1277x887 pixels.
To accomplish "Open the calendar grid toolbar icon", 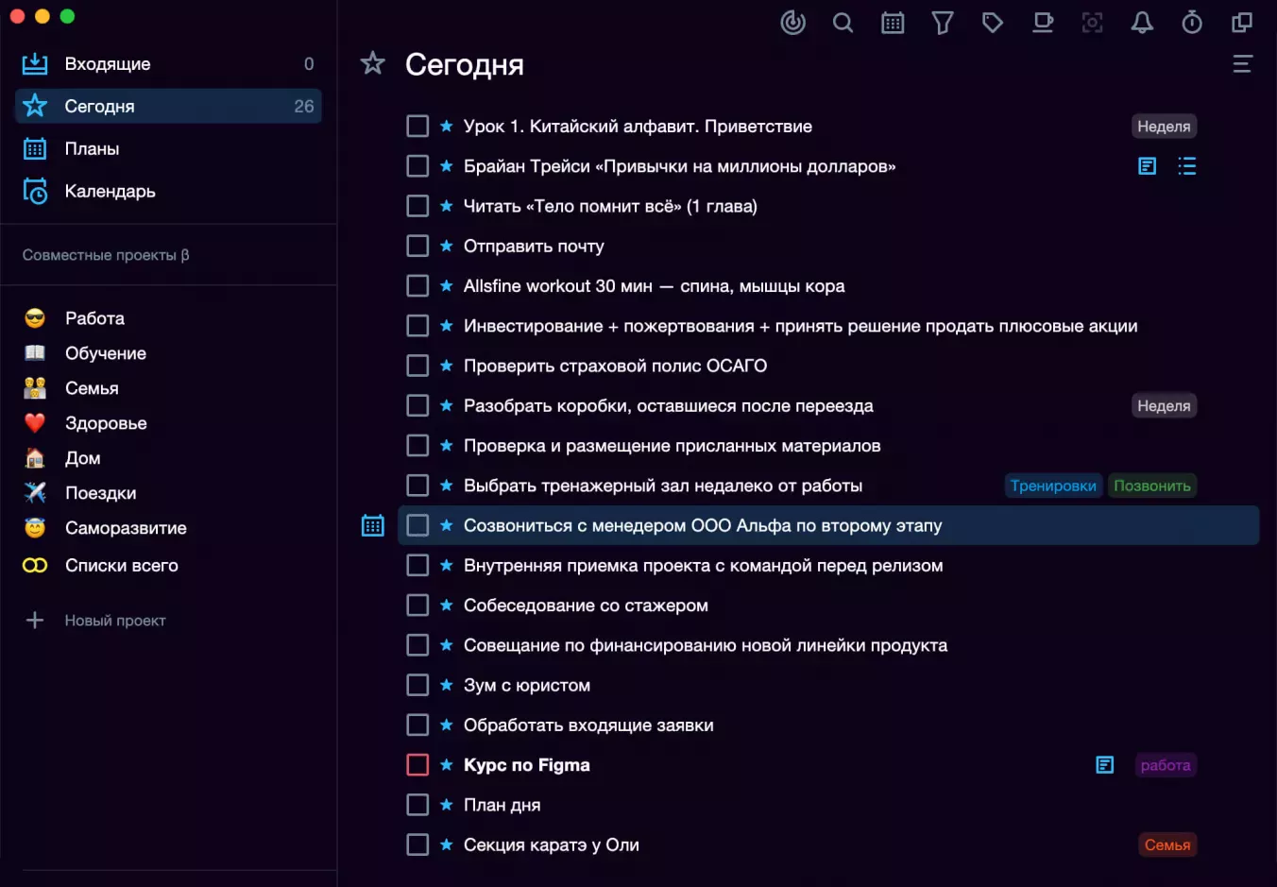I will click(893, 23).
